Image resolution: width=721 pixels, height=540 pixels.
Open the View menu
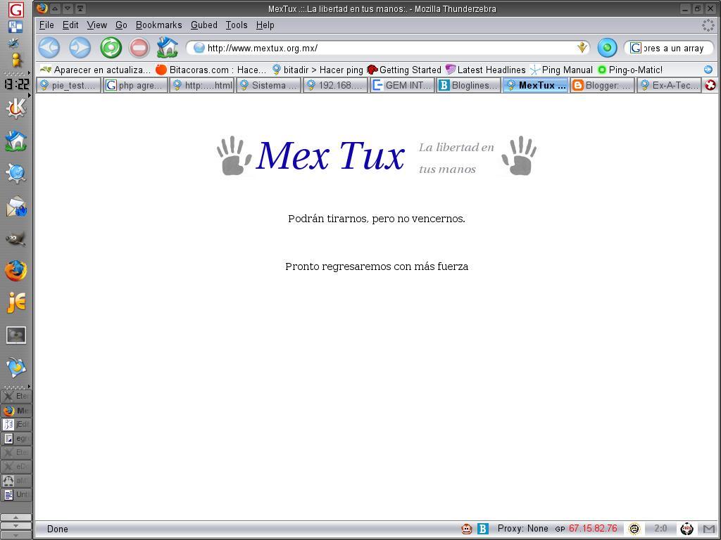pyautogui.click(x=96, y=25)
